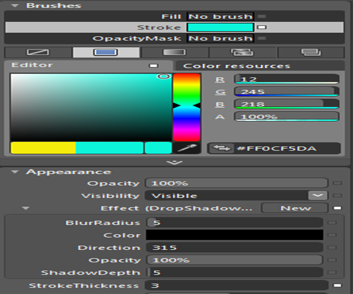Open advanced options marker for StrokeThickness
This screenshot has width=353, height=294.
pos(337,285)
